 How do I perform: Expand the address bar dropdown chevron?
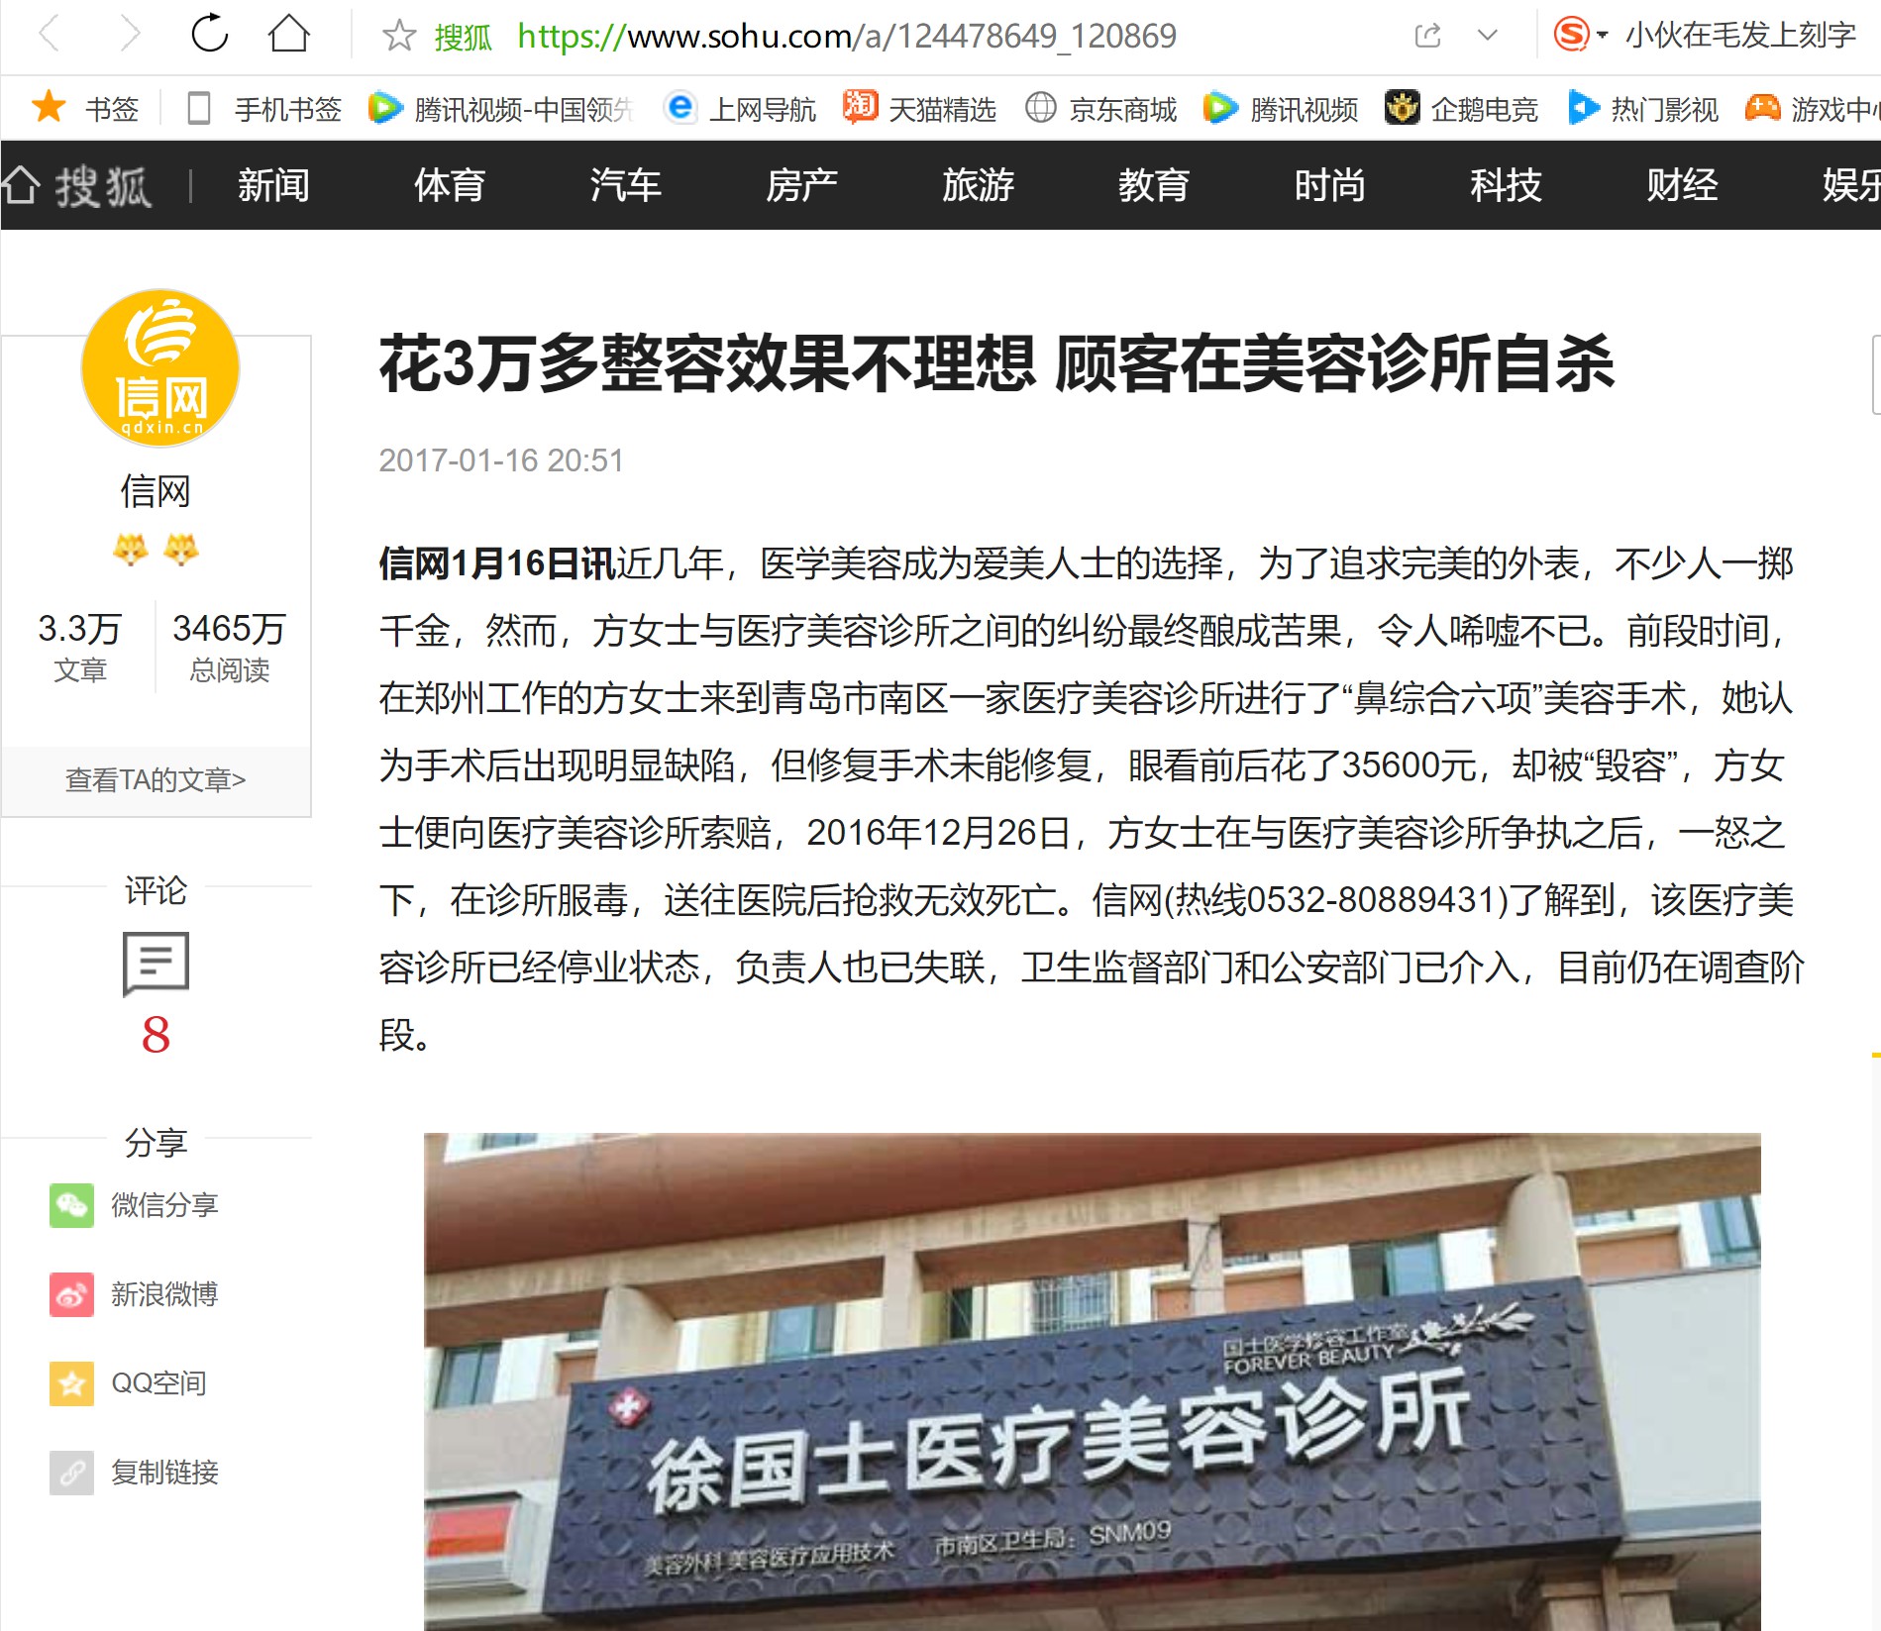(1487, 37)
